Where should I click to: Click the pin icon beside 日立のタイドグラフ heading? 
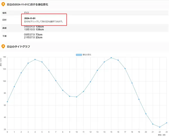(x=3, y=46)
